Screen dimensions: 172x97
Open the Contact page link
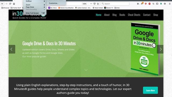(x=147, y=15)
